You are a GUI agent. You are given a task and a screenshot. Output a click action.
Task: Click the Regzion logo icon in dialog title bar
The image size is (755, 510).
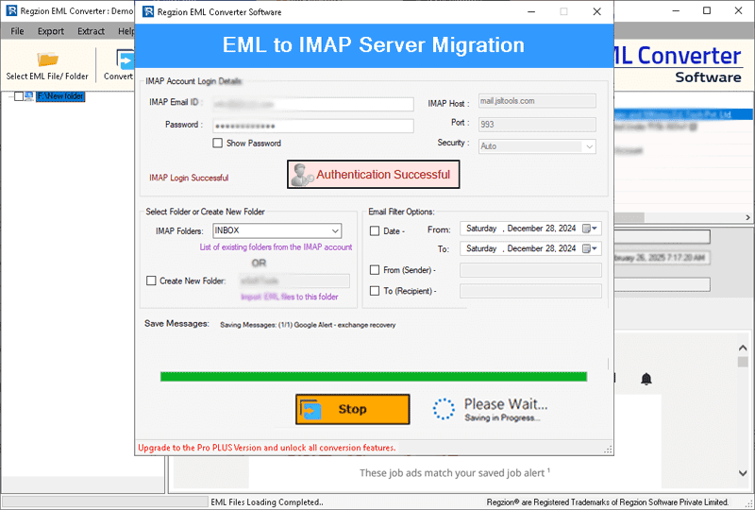point(148,11)
